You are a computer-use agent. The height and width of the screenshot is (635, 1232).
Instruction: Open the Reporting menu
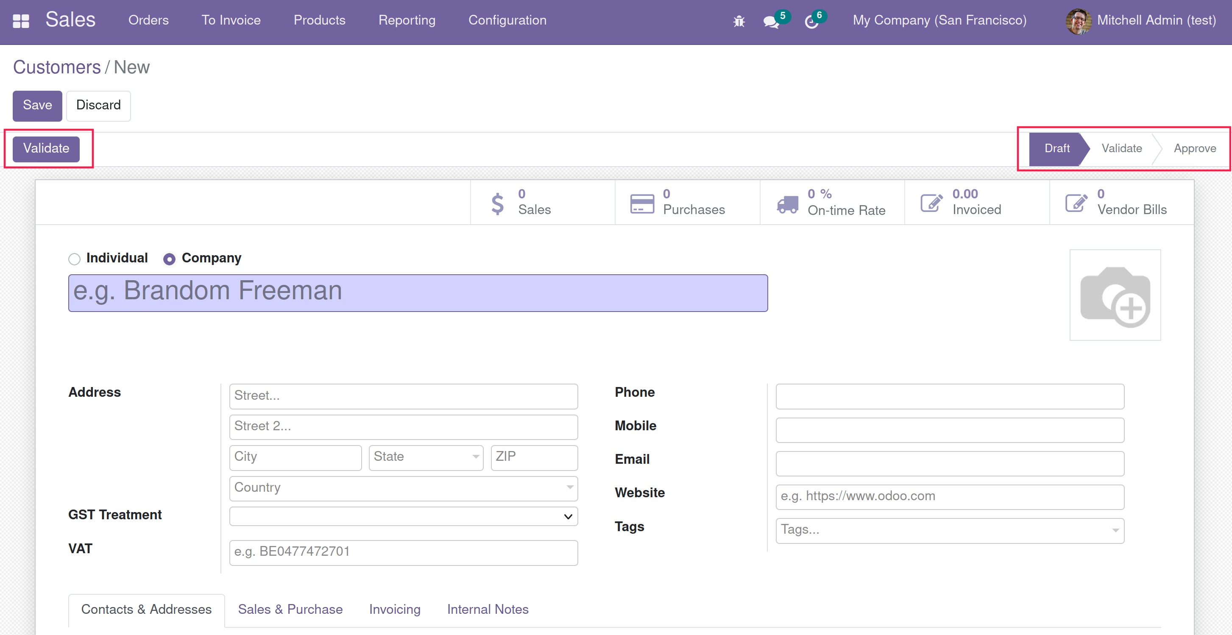click(x=407, y=20)
